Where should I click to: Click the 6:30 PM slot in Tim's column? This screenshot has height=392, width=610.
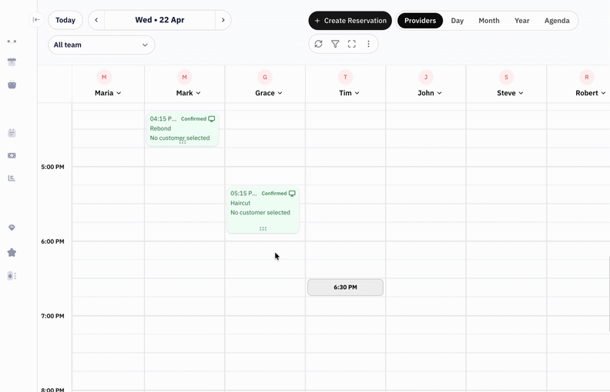[x=346, y=287]
